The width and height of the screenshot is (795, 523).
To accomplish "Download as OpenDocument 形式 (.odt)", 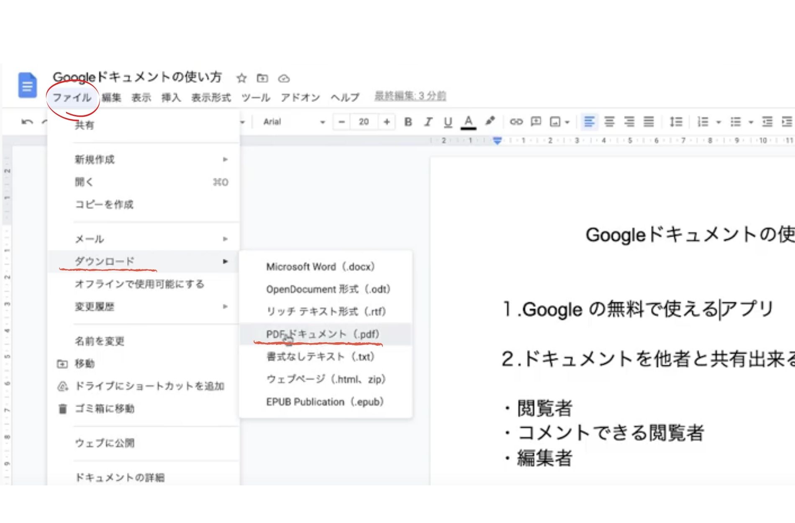I will [x=326, y=289].
